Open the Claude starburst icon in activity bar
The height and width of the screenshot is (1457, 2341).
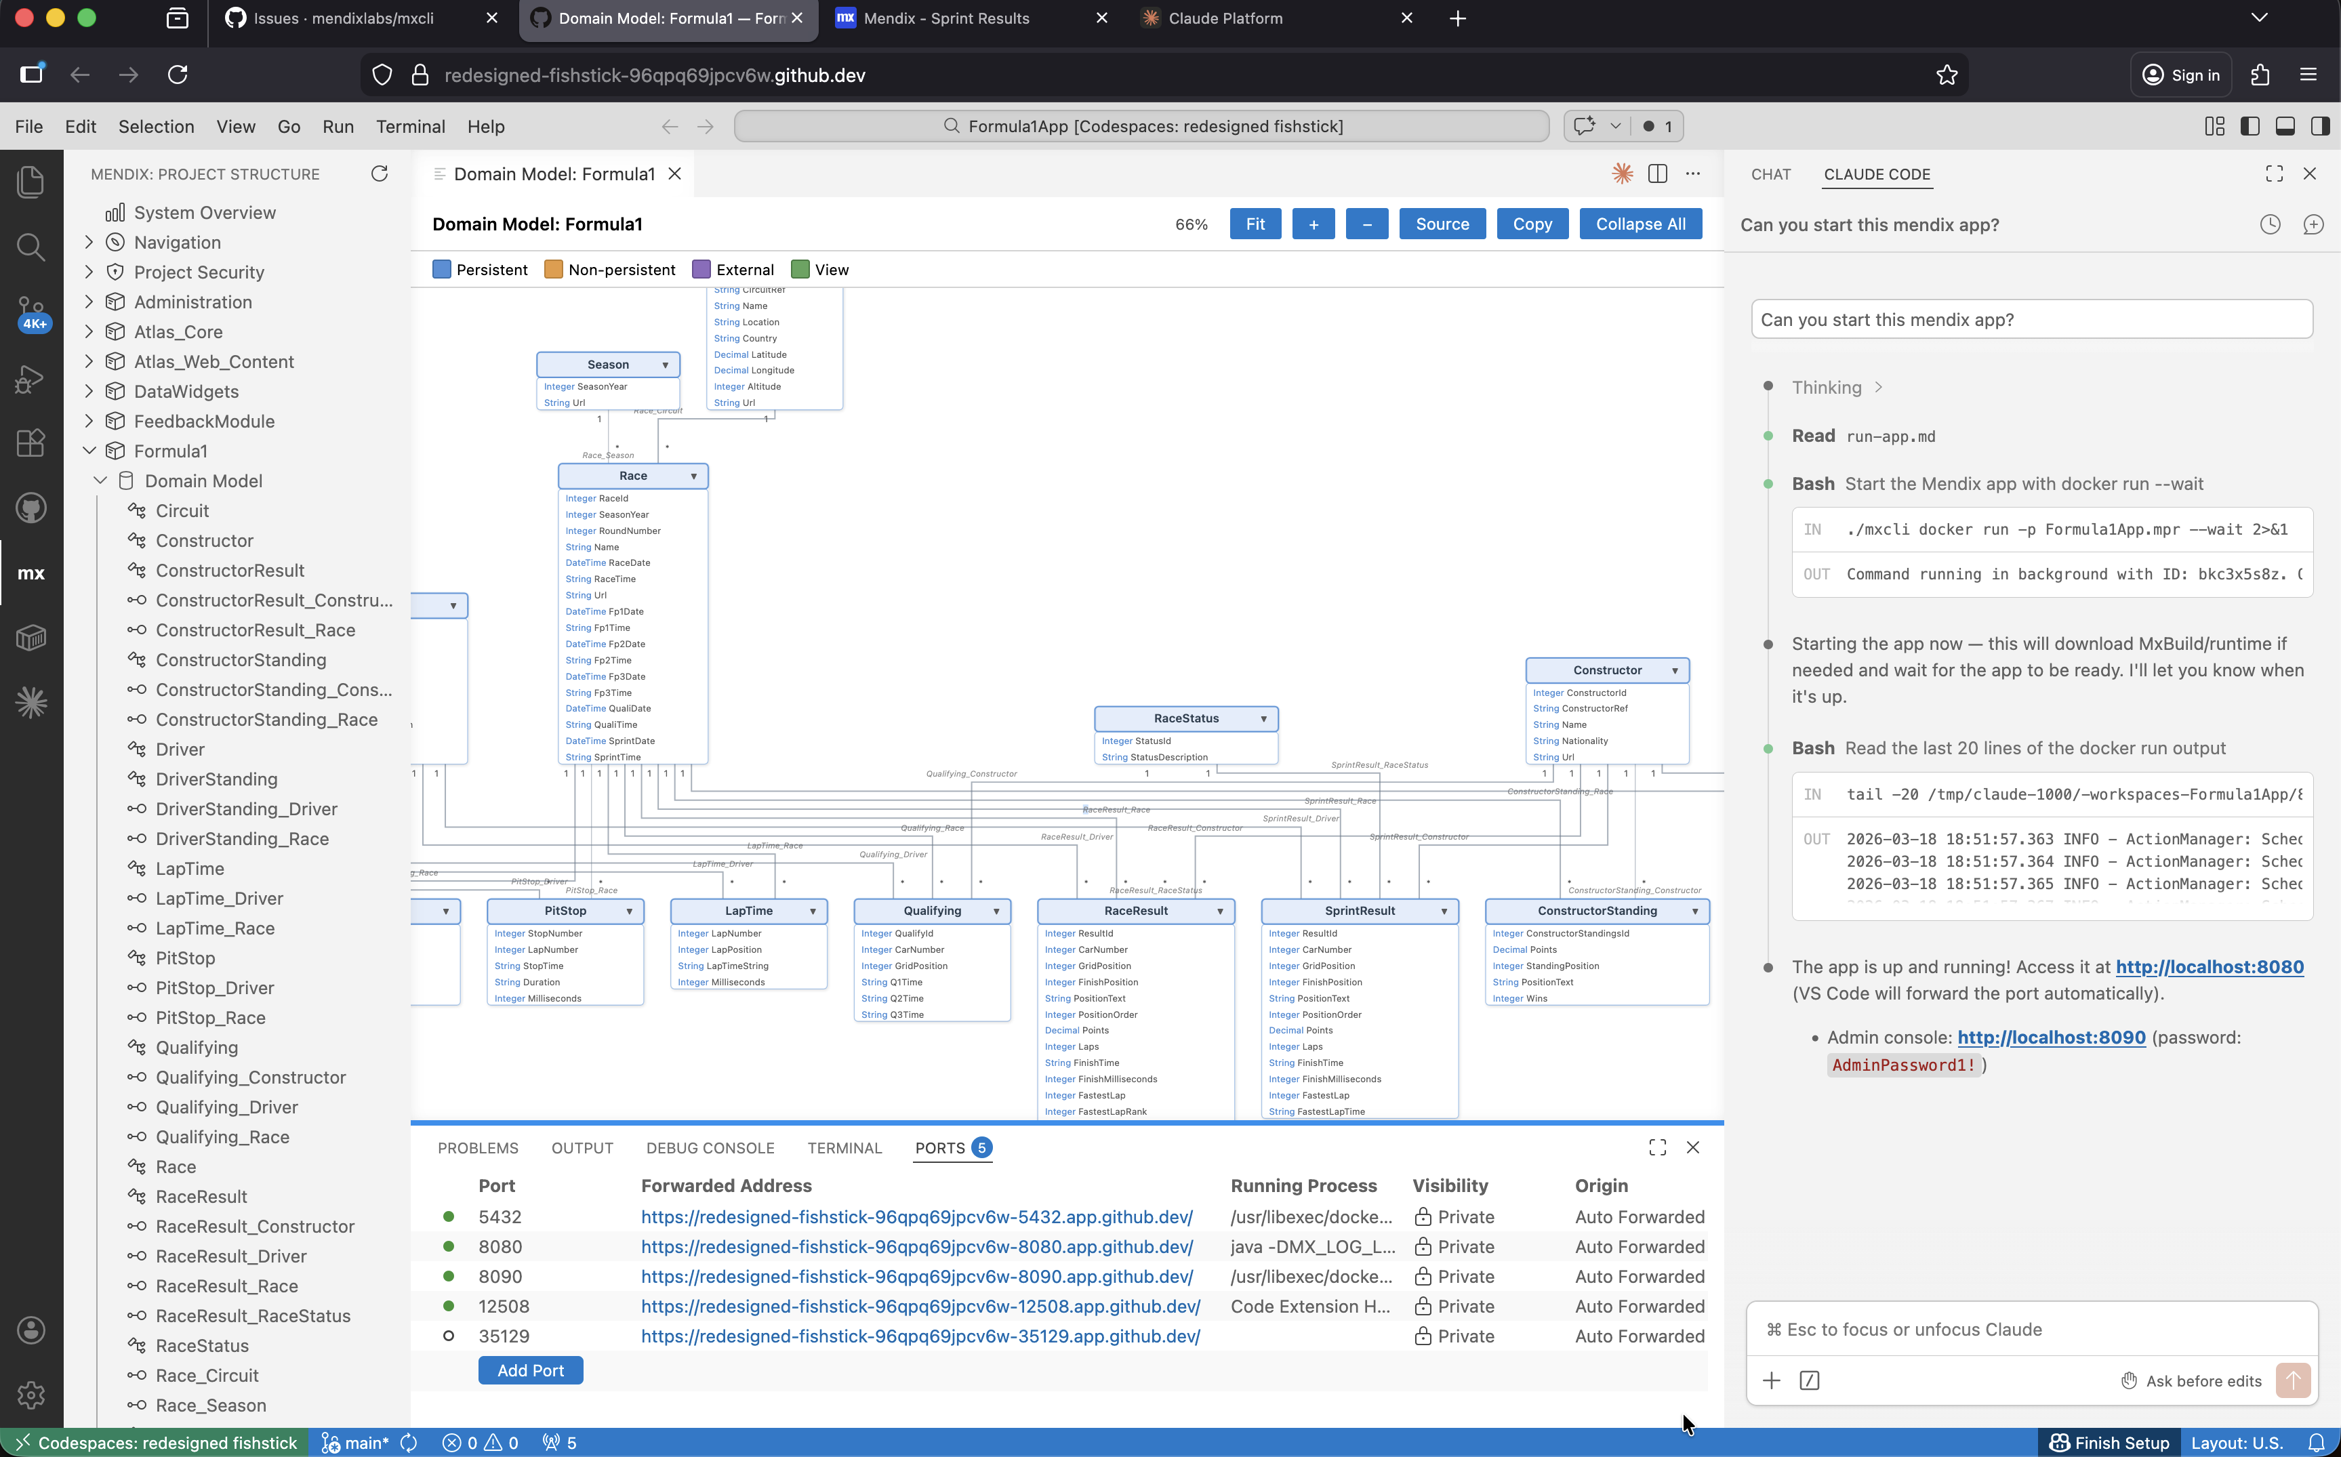pos(31,703)
